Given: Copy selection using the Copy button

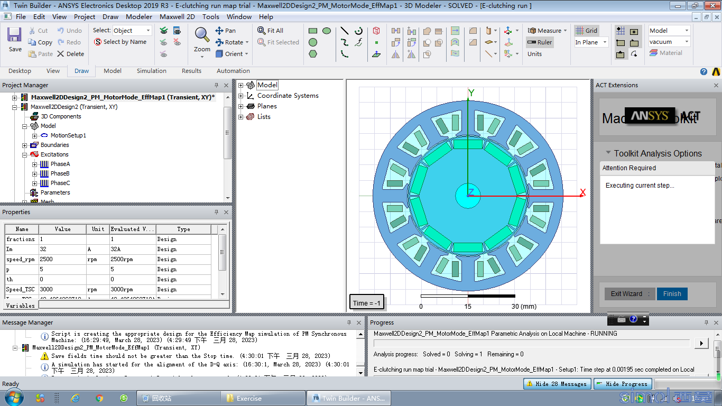Looking at the screenshot, I should pos(40,42).
